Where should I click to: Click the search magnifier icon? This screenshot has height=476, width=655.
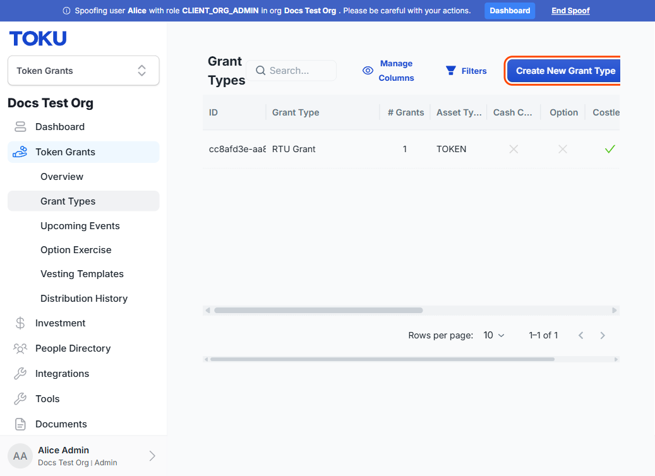point(261,71)
